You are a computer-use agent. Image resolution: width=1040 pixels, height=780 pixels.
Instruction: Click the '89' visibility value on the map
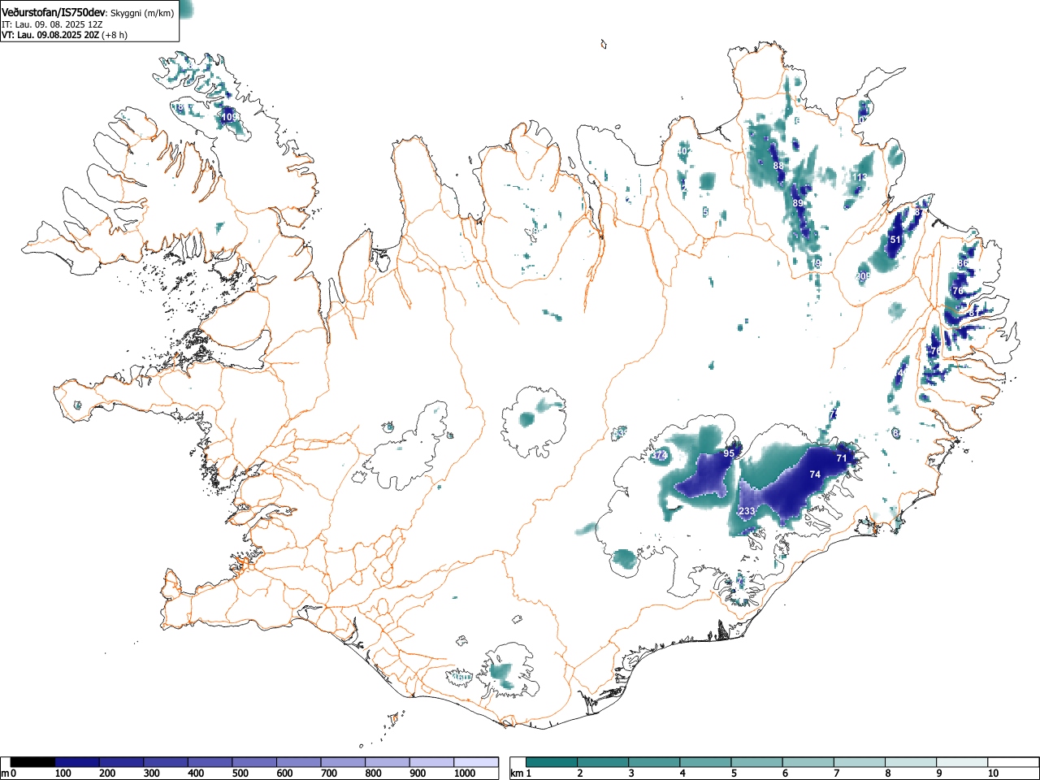point(798,203)
